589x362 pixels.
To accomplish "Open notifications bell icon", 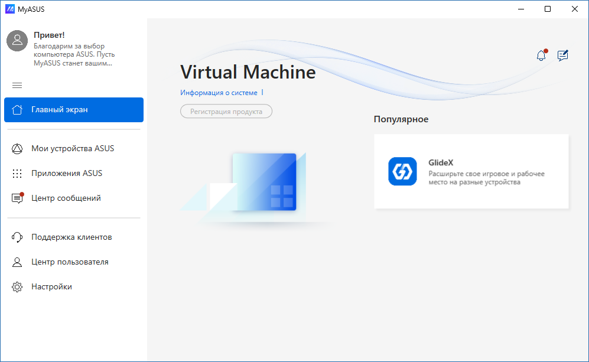I will (x=541, y=55).
